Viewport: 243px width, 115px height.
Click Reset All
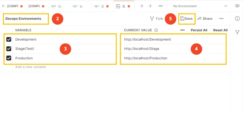pyautogui.click(x=220, y=30)
